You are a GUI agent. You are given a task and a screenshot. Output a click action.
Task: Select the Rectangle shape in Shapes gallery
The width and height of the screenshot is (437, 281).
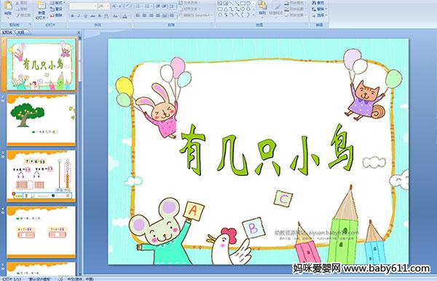(x=243, y=4)
